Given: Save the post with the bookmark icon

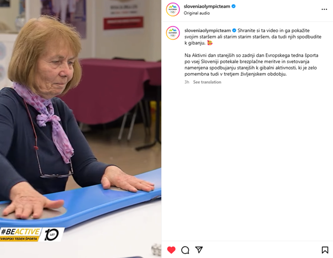Looking at the screenshot, I should pyautogui.click(x=325, y=250).
